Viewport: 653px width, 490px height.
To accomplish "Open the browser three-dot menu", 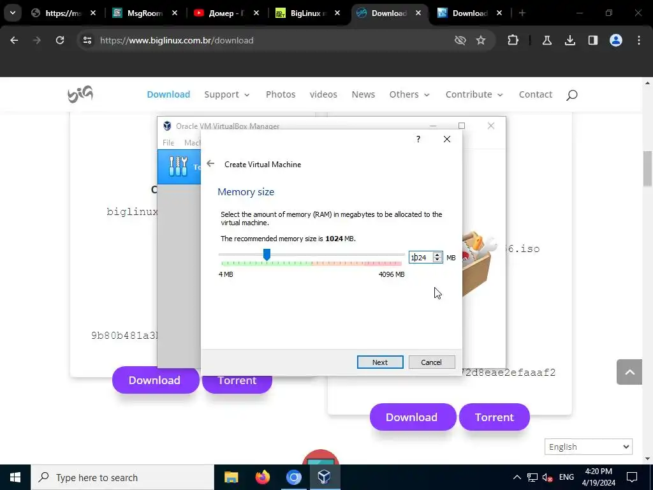I will [639, 40].
